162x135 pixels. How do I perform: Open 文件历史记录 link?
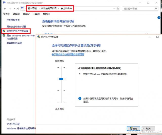coord(13,124)
